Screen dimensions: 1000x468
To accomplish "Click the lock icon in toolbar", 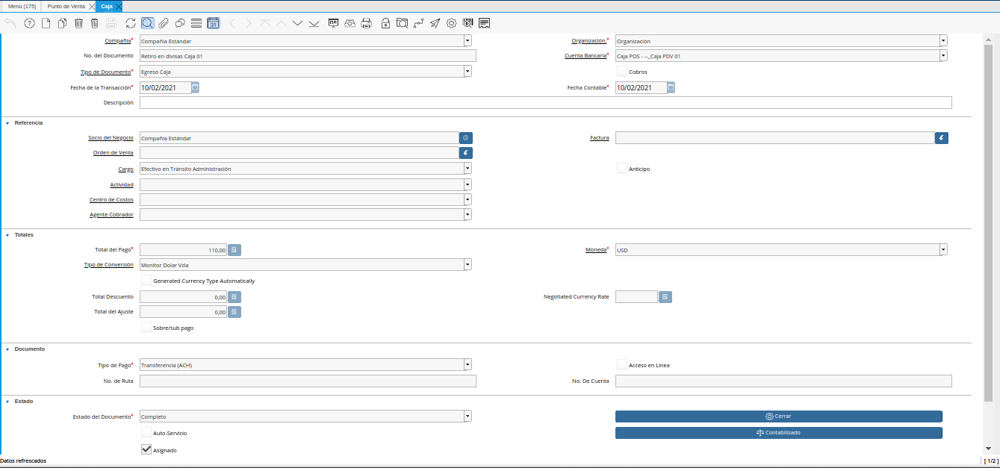I will coord(385,23).
